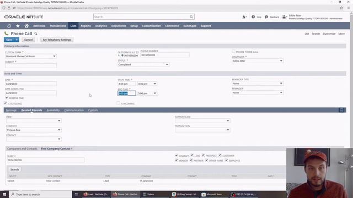The image size is (353, 198).
Task: Toggle the Private Phone Call checkbox
Action: pos(233,51)
